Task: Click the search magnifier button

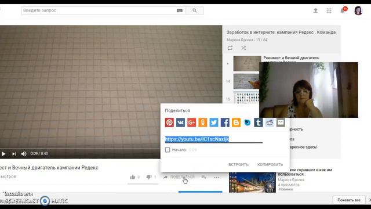Action: coord(195,10)
